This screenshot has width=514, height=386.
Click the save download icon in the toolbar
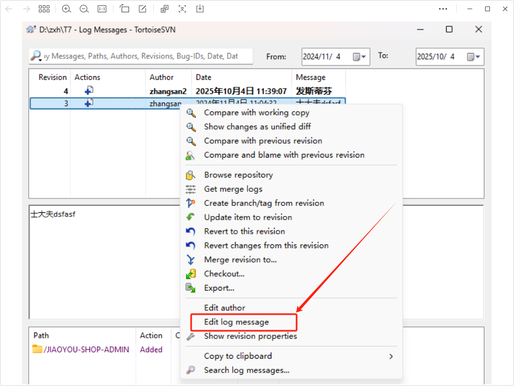(200, 9)
